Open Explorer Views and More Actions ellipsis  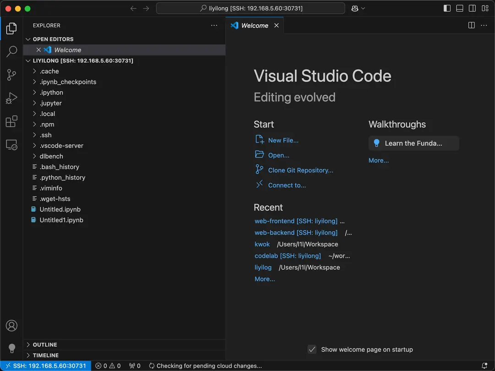(214, 25)
